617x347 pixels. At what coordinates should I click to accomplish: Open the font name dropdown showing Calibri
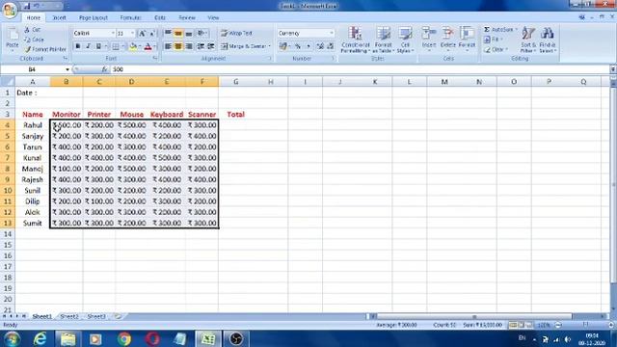113,34
